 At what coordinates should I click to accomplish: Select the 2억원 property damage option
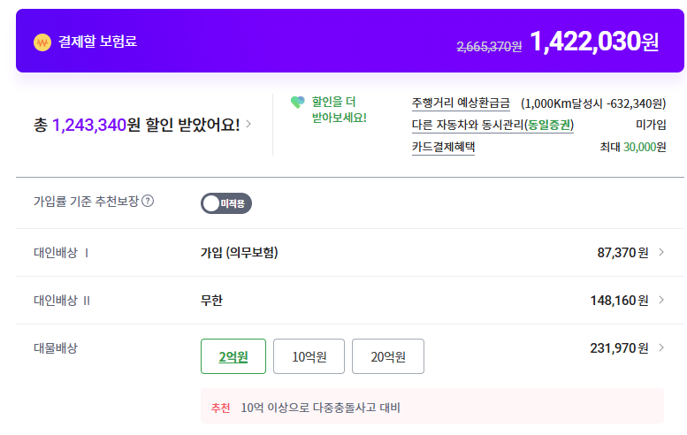233,356
